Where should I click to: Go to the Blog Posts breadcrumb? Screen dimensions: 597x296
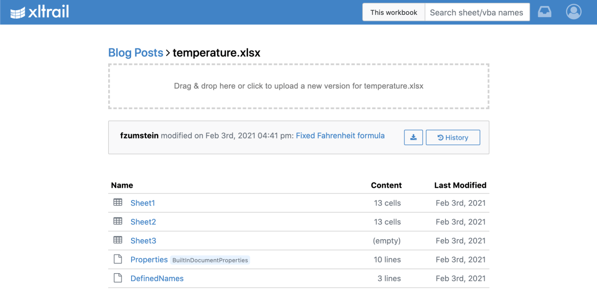(136, 53)
